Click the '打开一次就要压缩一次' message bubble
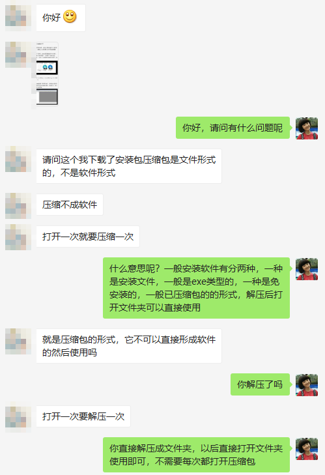Screen dimensions: 325x475 tap(88, 237)
